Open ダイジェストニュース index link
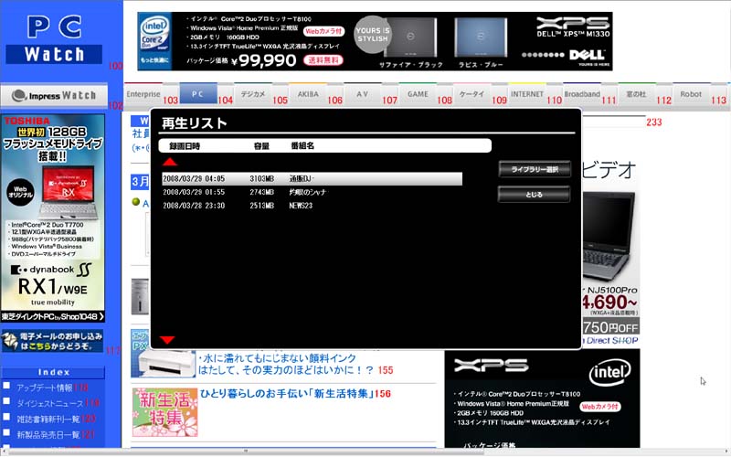 50,404
